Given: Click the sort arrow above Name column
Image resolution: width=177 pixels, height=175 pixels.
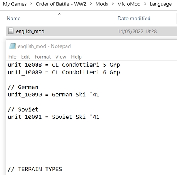Looking at the screenshot, I should coord(59,14).
